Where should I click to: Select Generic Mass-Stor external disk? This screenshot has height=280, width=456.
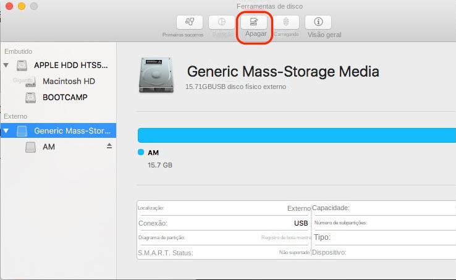[58, 130]
